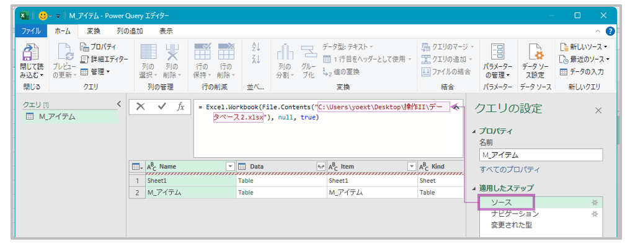This screenshot has width=630, height=244.
Task: Click the smiley feedback icon in title bar
Action: tap(43, 15)
